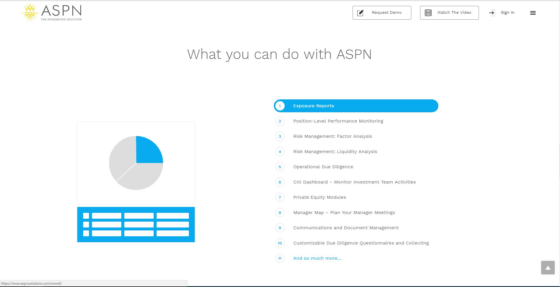
Task: Click the number 10 circle badge
Action: [x=280, y=243]
